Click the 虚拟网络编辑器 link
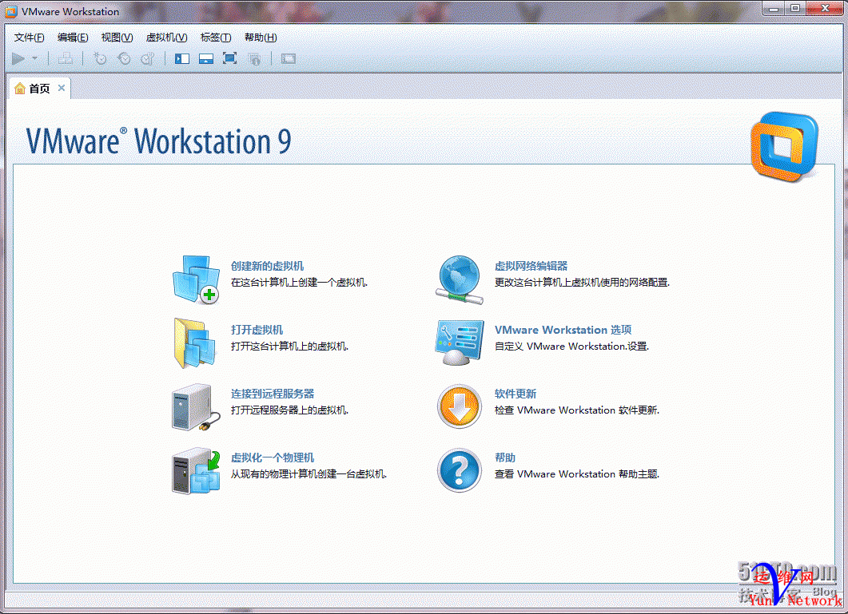This screenshot has width=848, height=614. tap(531, 266)
